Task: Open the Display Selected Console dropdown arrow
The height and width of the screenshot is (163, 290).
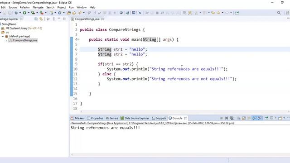Action: 275,118
